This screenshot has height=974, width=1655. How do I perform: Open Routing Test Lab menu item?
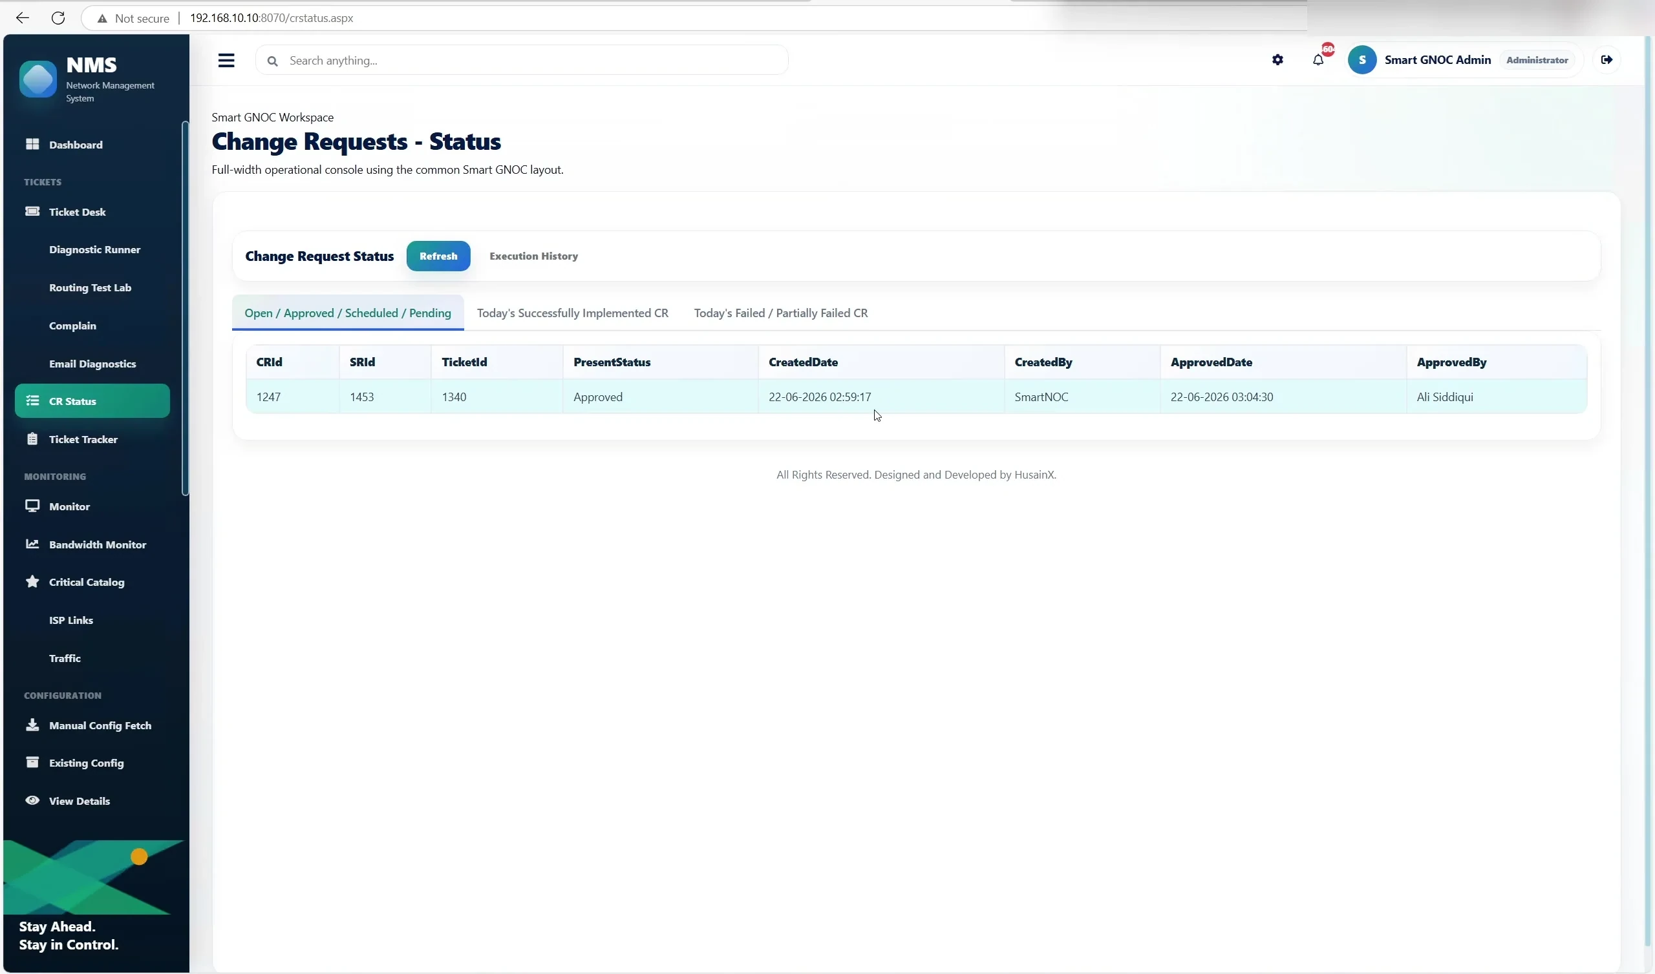[x=90, y=287]
